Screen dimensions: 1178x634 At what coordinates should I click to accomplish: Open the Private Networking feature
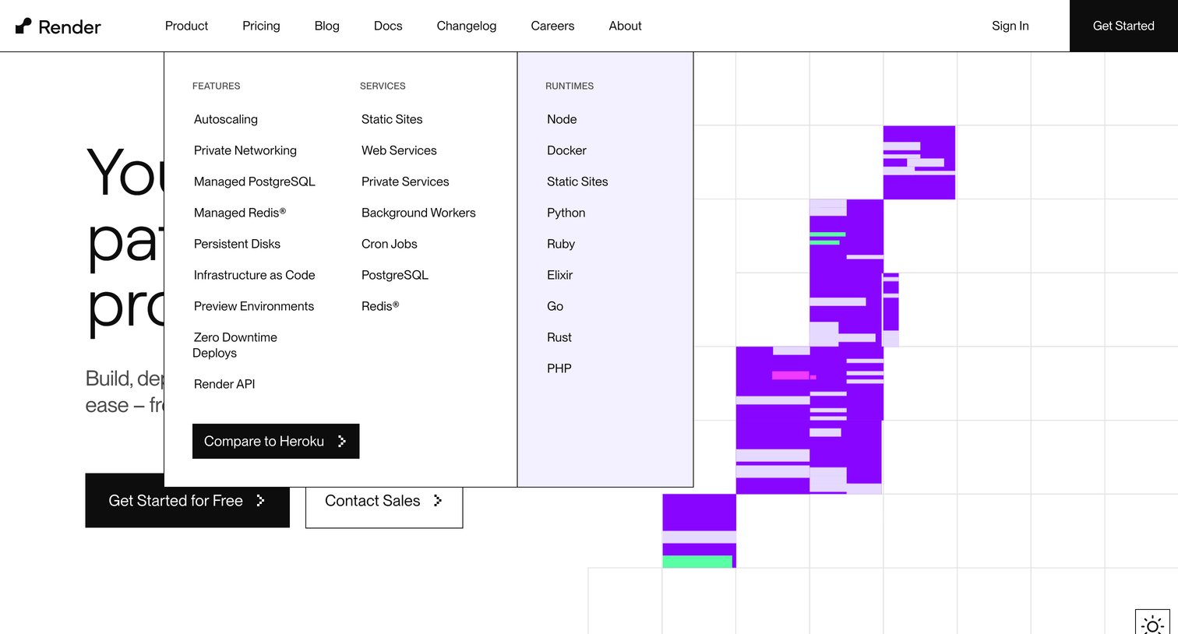(245, 150)
